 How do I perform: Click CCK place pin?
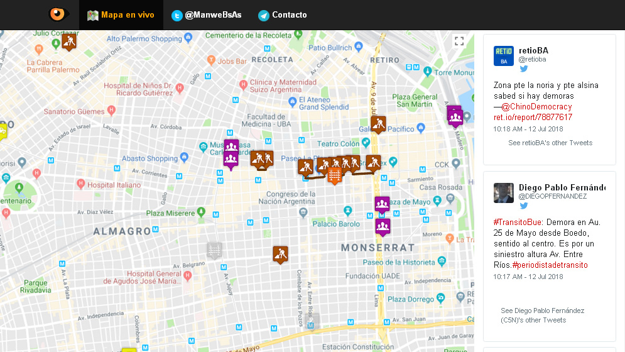[x=456, y=163]
